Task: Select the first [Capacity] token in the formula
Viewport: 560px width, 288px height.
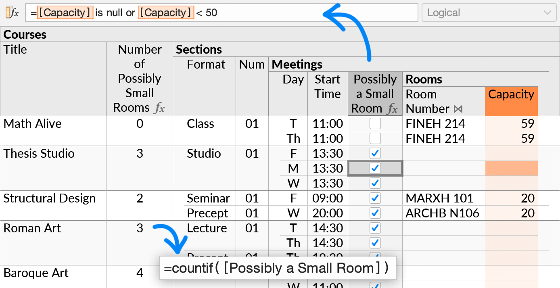Action: (65, 12)
